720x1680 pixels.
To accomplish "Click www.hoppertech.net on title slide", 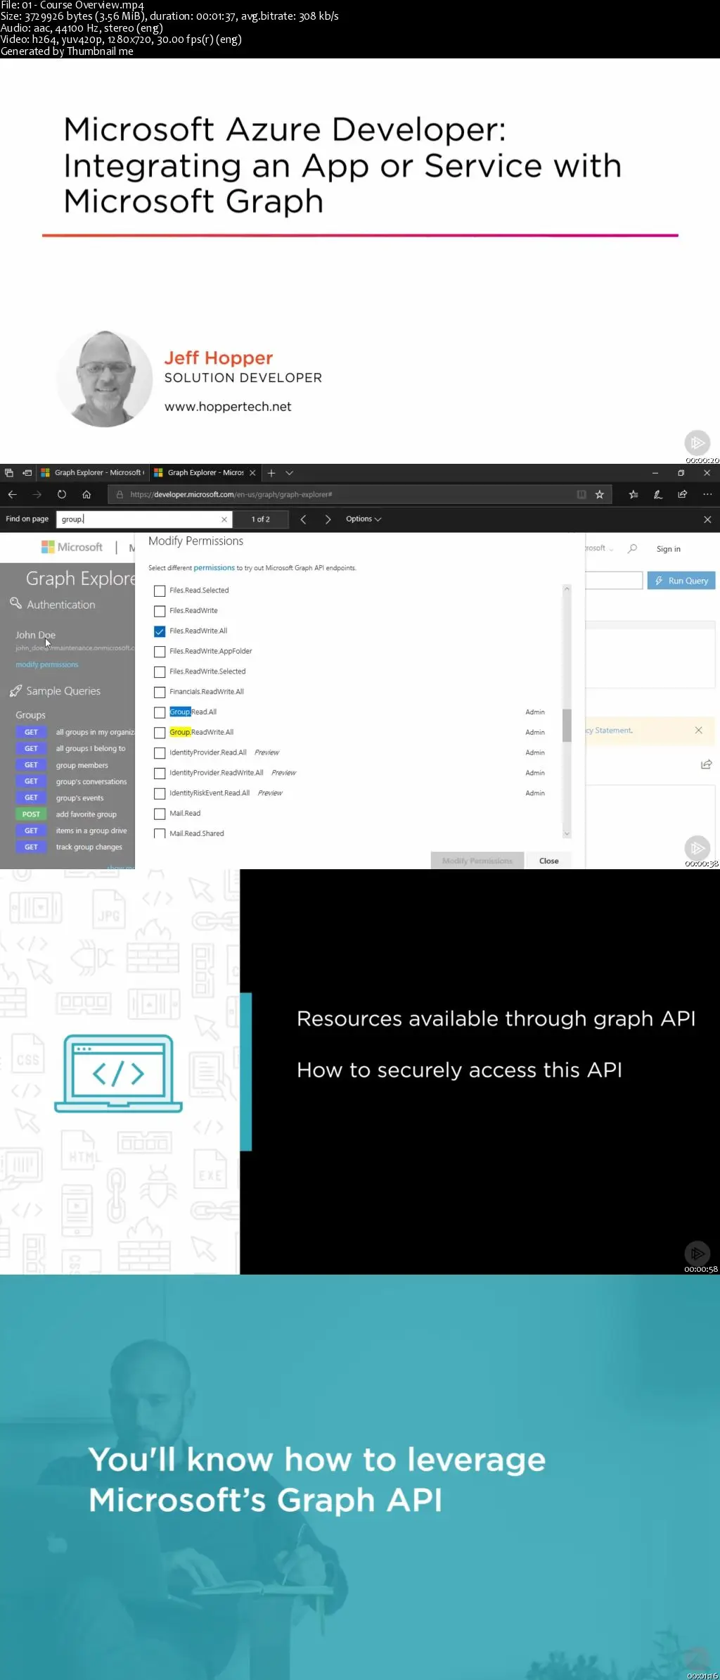I will pos(228,407).
